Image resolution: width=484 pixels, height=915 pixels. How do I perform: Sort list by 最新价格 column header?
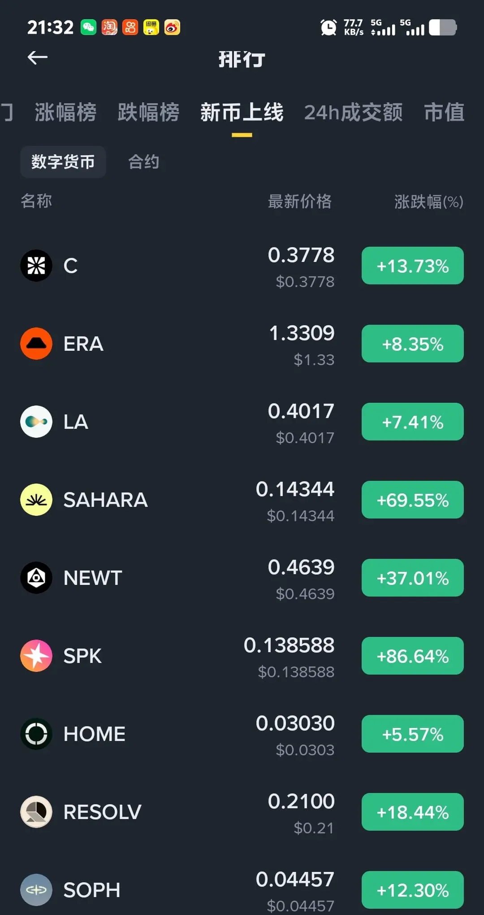300,201
